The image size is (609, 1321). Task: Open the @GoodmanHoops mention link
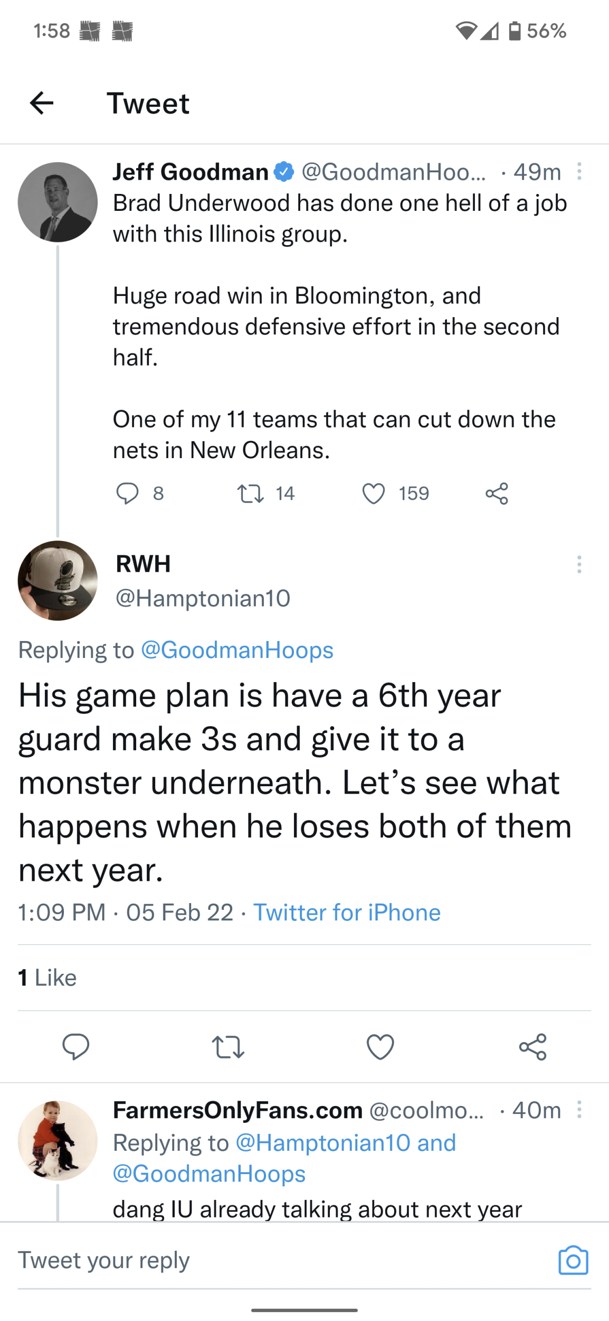(x=237, y=650)
